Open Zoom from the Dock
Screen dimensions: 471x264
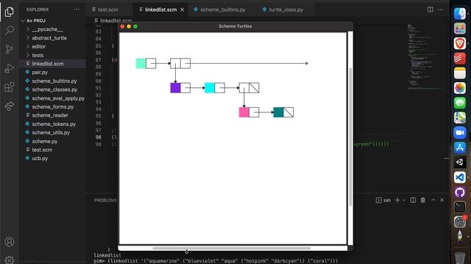[459, 133]
